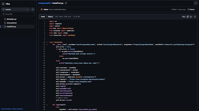Click the Files panel heading

click(x=8, y=4)
